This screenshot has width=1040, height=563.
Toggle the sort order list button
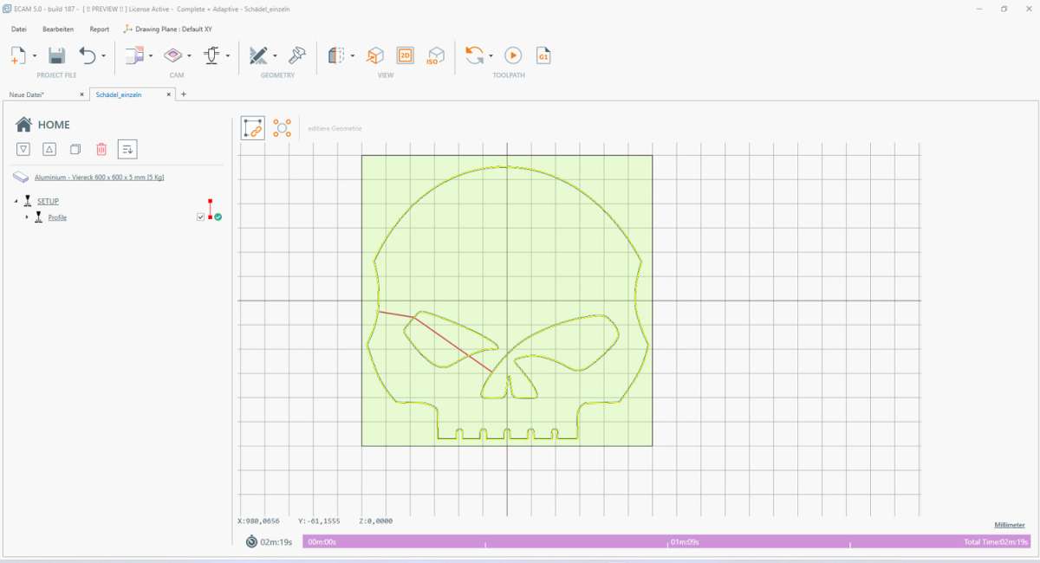127,149
